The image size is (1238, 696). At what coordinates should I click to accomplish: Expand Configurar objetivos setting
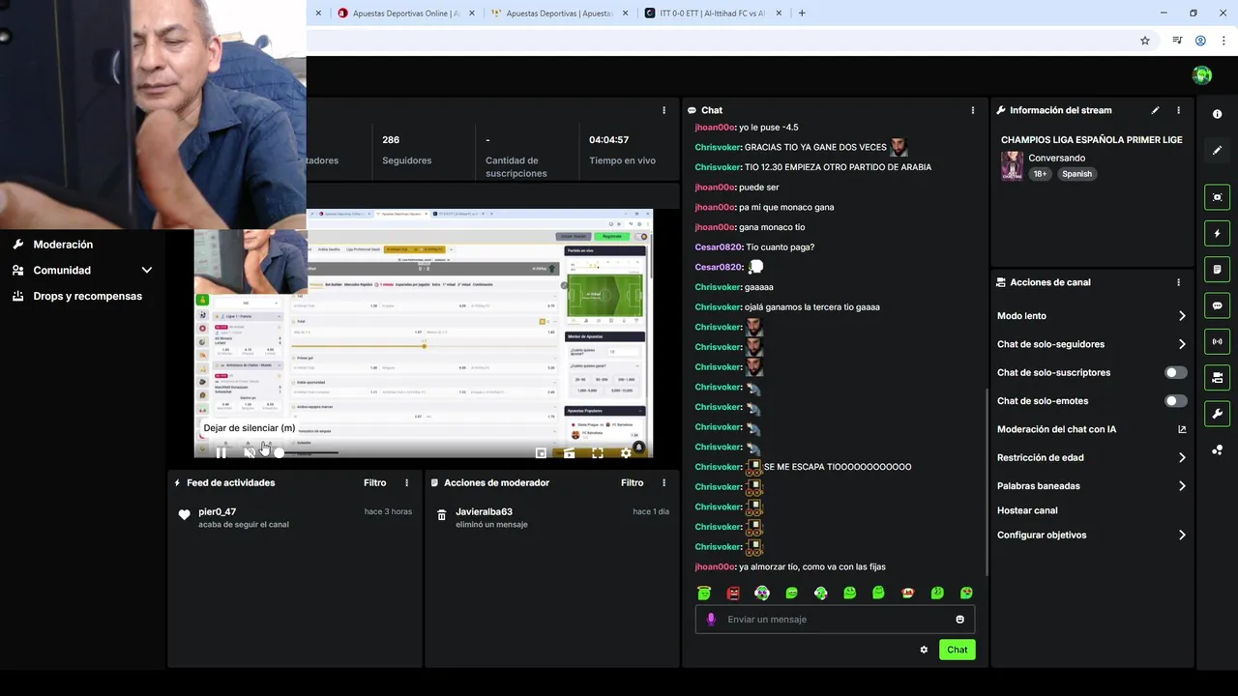1091,535
